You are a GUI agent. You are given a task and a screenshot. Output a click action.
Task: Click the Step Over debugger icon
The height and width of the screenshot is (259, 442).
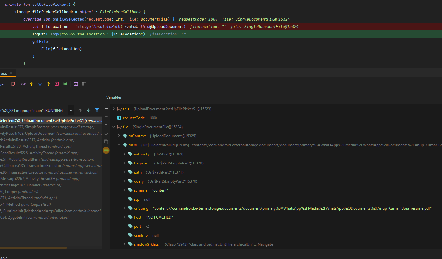click(x=23, y=84)
